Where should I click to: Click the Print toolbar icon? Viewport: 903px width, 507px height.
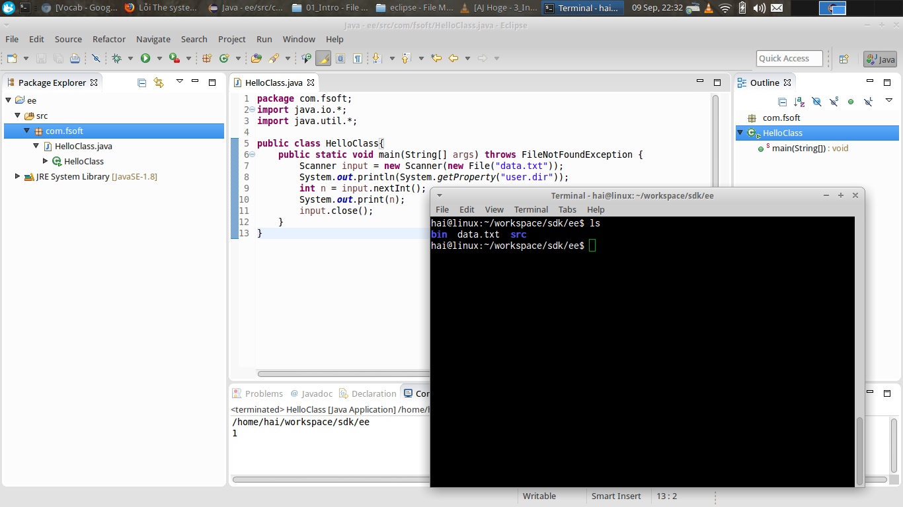coord(75,59)
